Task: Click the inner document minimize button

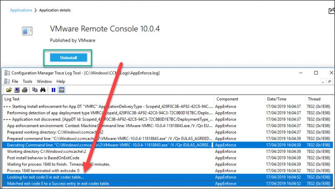Action: coord(323,81)
